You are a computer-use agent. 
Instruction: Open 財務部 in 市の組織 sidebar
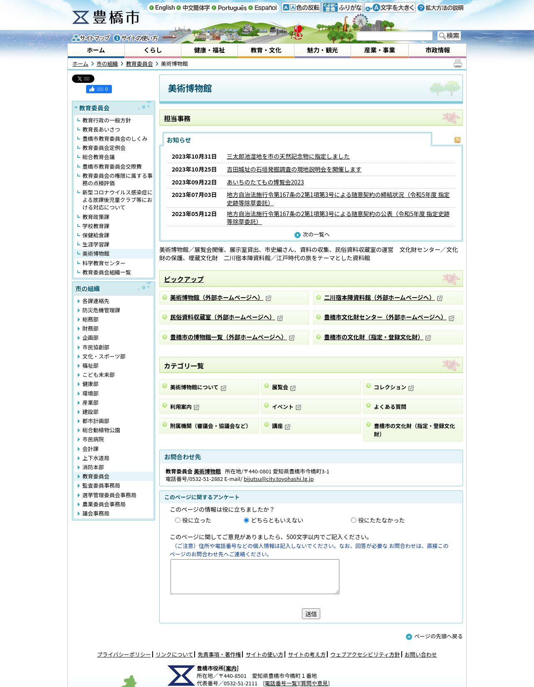[90, 329]
